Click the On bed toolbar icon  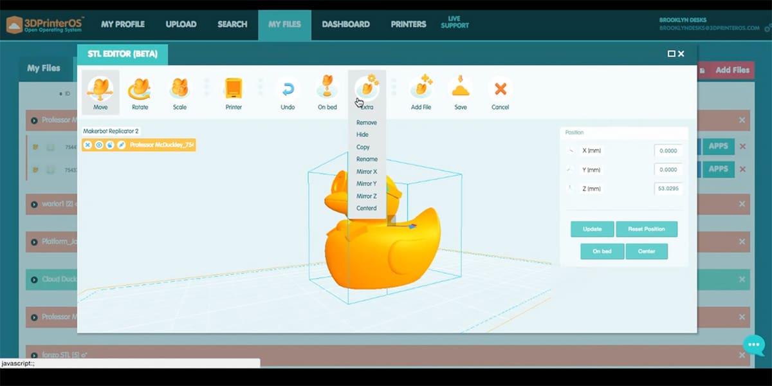pyautogui.click(x=327, y=92)
